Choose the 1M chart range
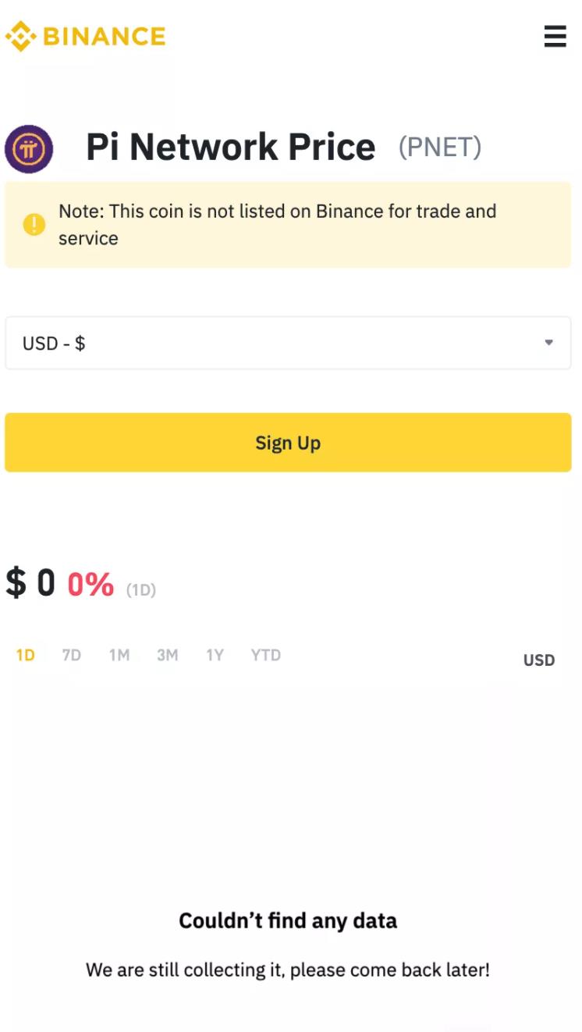 click(119, 655)
